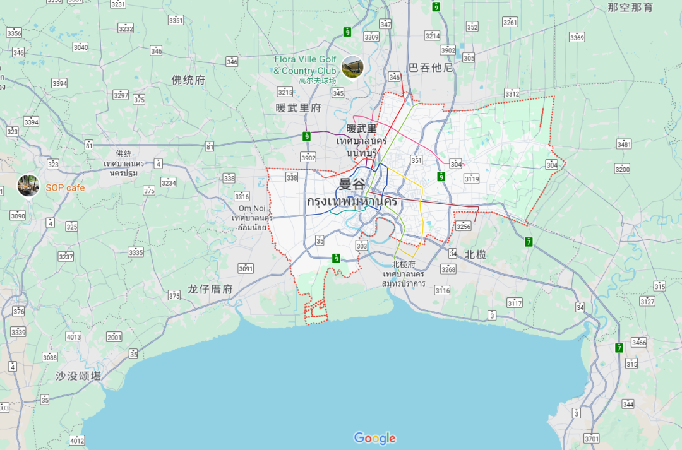Click road shield 3701
The height and width of the screenshot is (450, 682).
[x=592, y=438]
